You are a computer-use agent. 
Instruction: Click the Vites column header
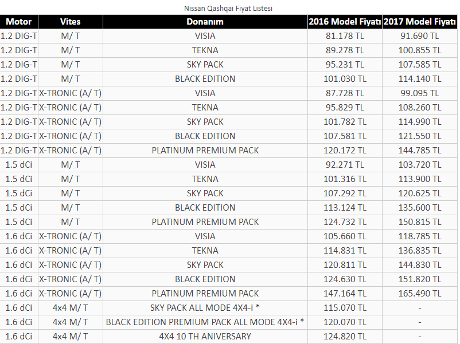[x=71, y=22]
